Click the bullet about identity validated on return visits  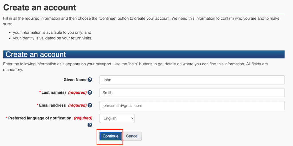pos(52,38)
